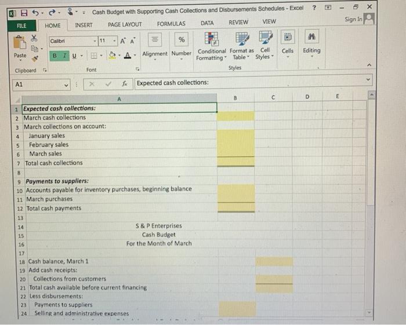Click the Paste clipboard icon
The image size is (406, 325).
20,42
